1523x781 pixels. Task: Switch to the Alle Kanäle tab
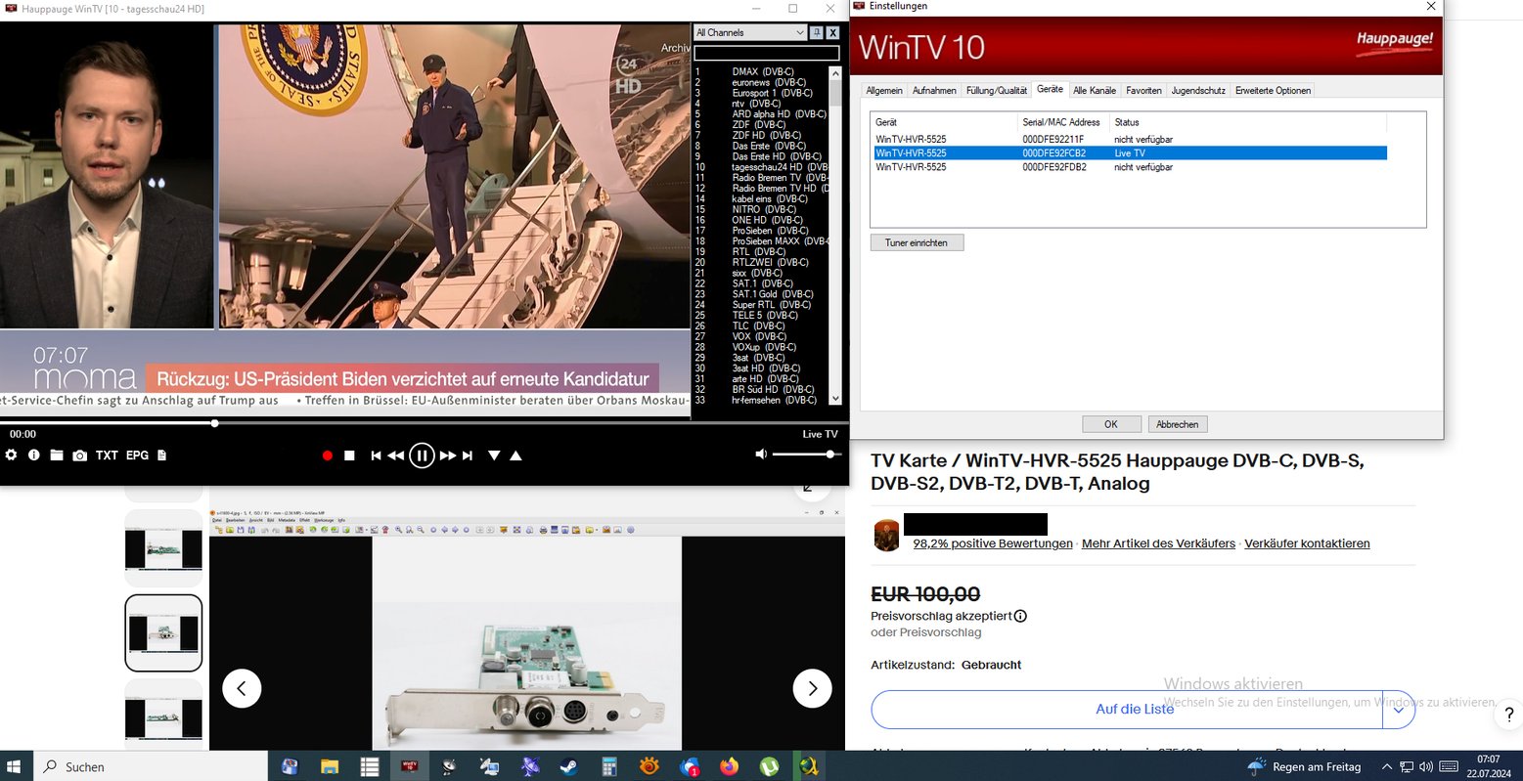pos(1095,91)
